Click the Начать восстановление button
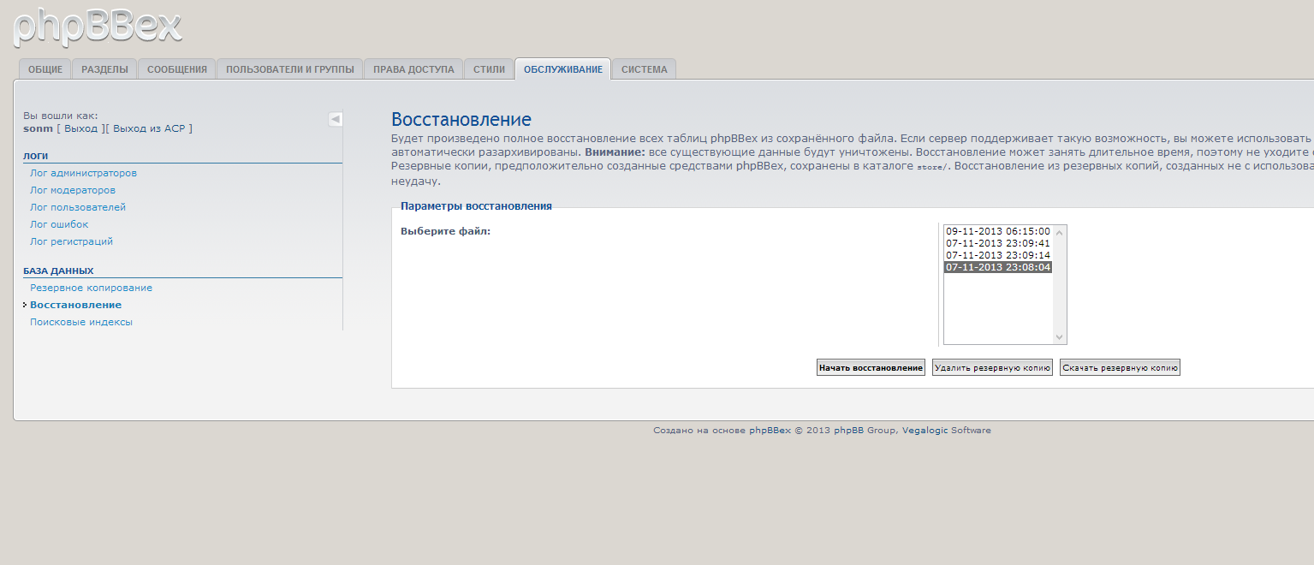 [871, 367]
